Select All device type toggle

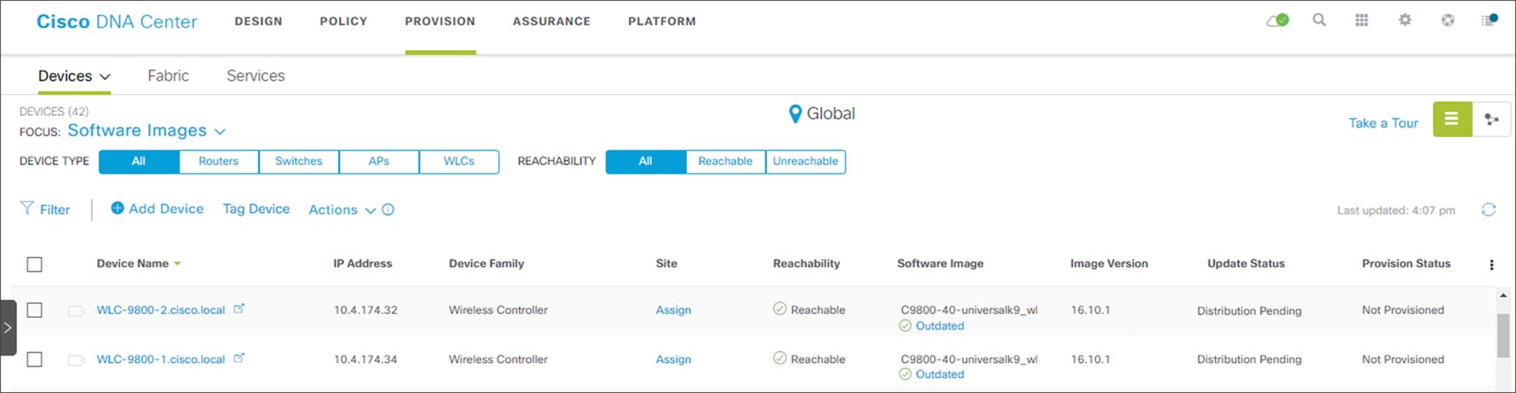139,161
